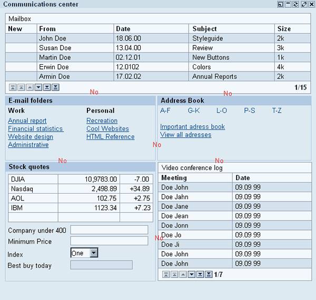This screenshot has width=316, height=300.
Task: Open the Cool Websites link
Action: point(107,129)
